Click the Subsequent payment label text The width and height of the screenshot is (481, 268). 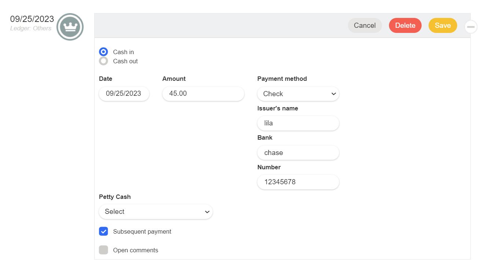point(142,232)
